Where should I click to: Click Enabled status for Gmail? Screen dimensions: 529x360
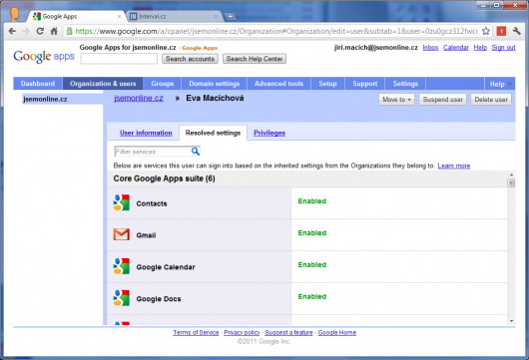[312, 233]
